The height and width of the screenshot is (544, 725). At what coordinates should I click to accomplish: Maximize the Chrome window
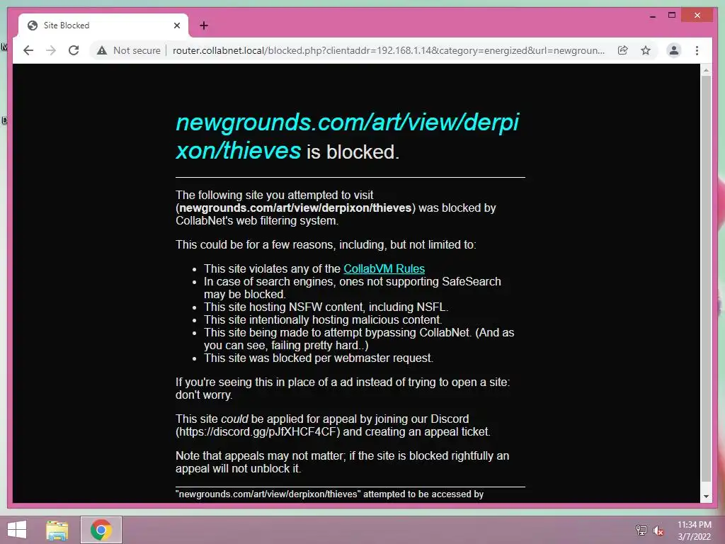pos(672,16)
